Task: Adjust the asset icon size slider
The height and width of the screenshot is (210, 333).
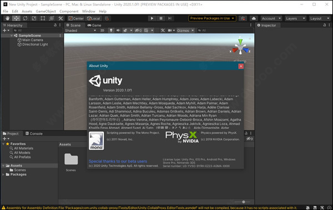Action: [x=244, y=202]
